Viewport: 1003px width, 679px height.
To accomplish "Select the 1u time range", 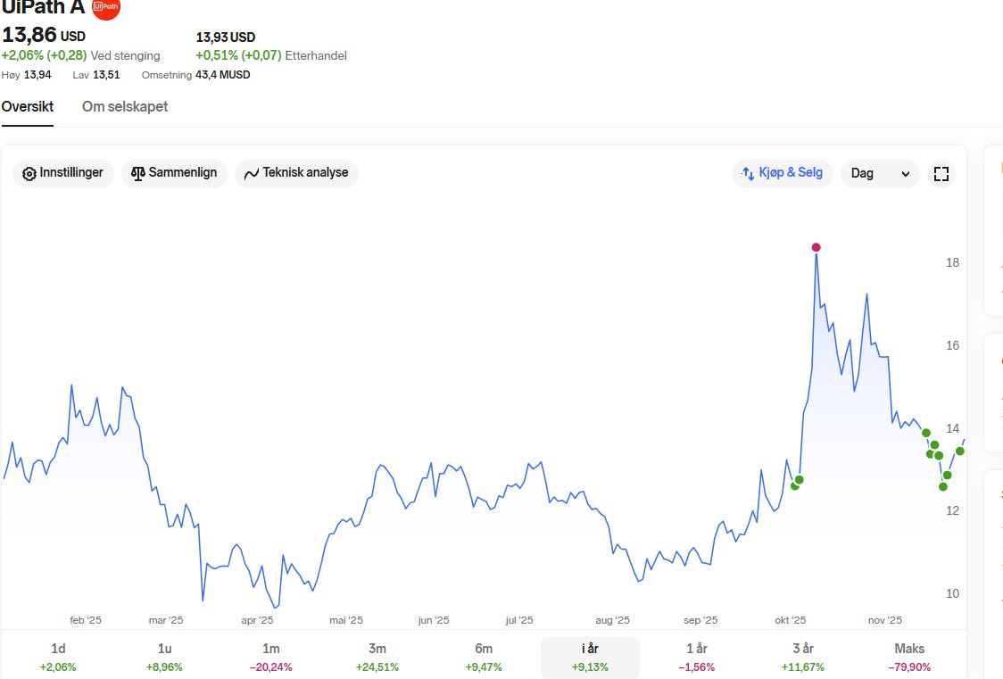I will coord(164,658).
